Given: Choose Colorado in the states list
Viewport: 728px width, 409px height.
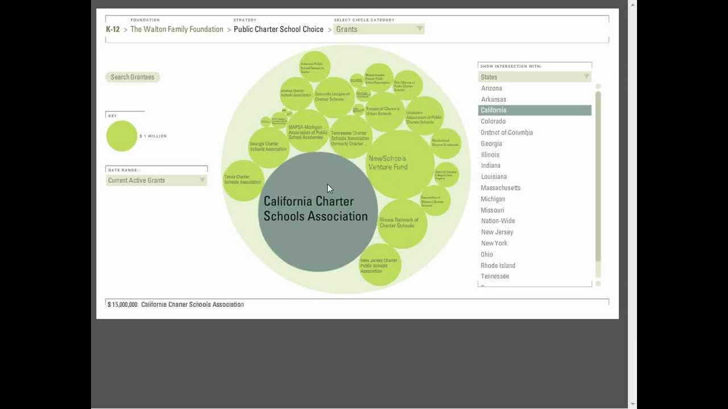Looking at the screenshot, I should [x=493, y=121].
